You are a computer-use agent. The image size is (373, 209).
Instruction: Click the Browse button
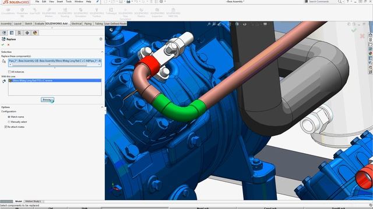pyautogui.click(x=47, y=100)
